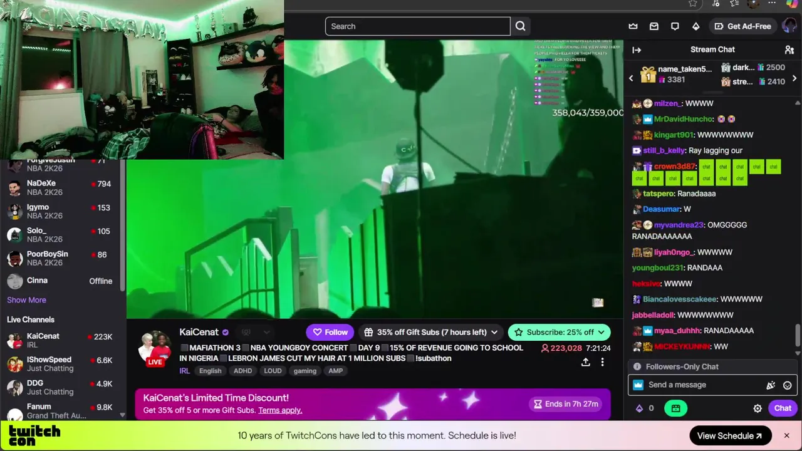802x451 pixels.
Task: Show next gift leaderboard entries
Action: pyautogui.click(x=794, y=78)
